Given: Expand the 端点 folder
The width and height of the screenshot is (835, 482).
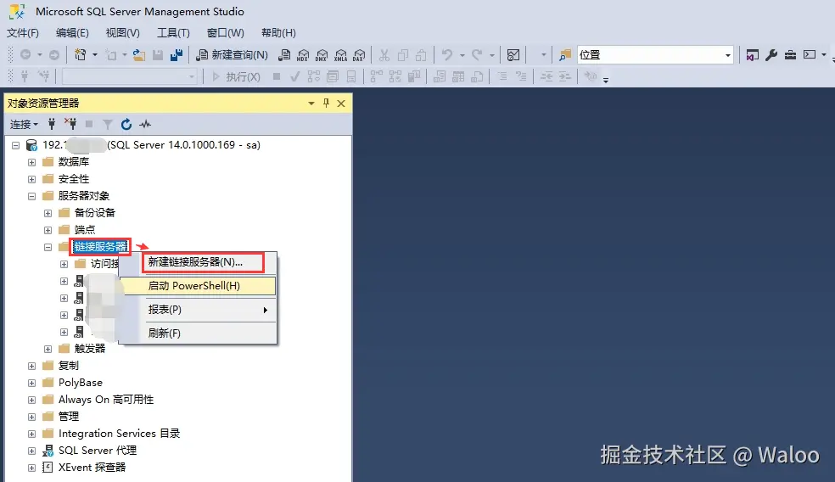Looking at the screenshot, I should [x=48, y=230].
